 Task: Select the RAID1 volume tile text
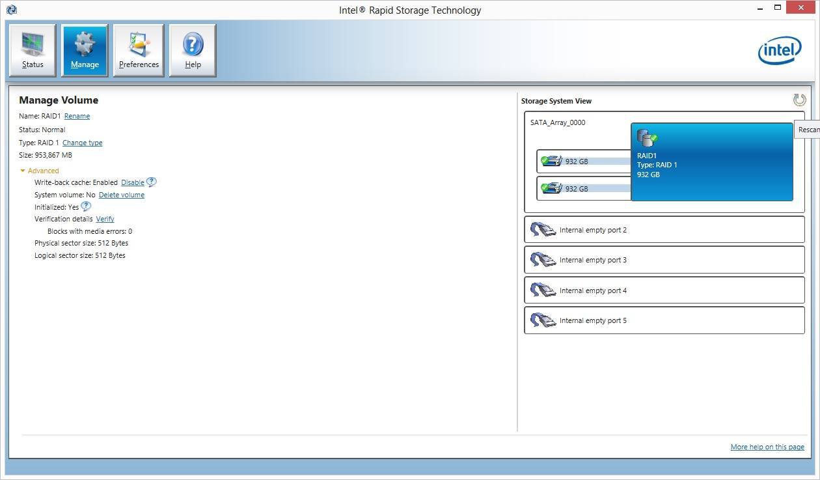(x=657, y=165)
